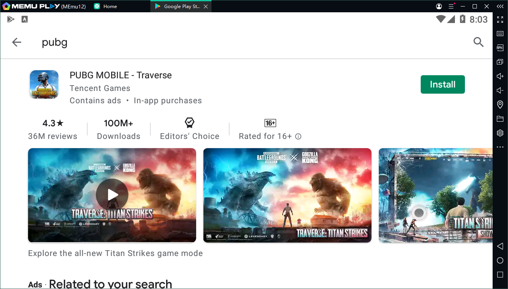Click the APK install icon
Screen dimensions: 508x289
coord(500,48)
